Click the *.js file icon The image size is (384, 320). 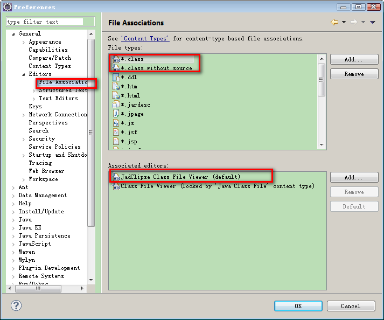(x=116, y=123)
